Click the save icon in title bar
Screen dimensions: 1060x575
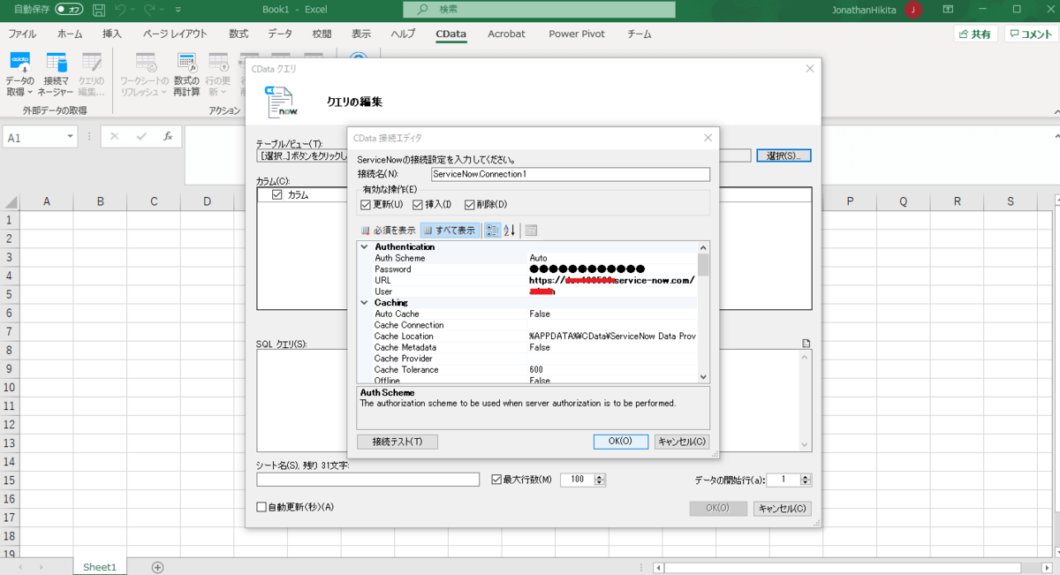99,10
